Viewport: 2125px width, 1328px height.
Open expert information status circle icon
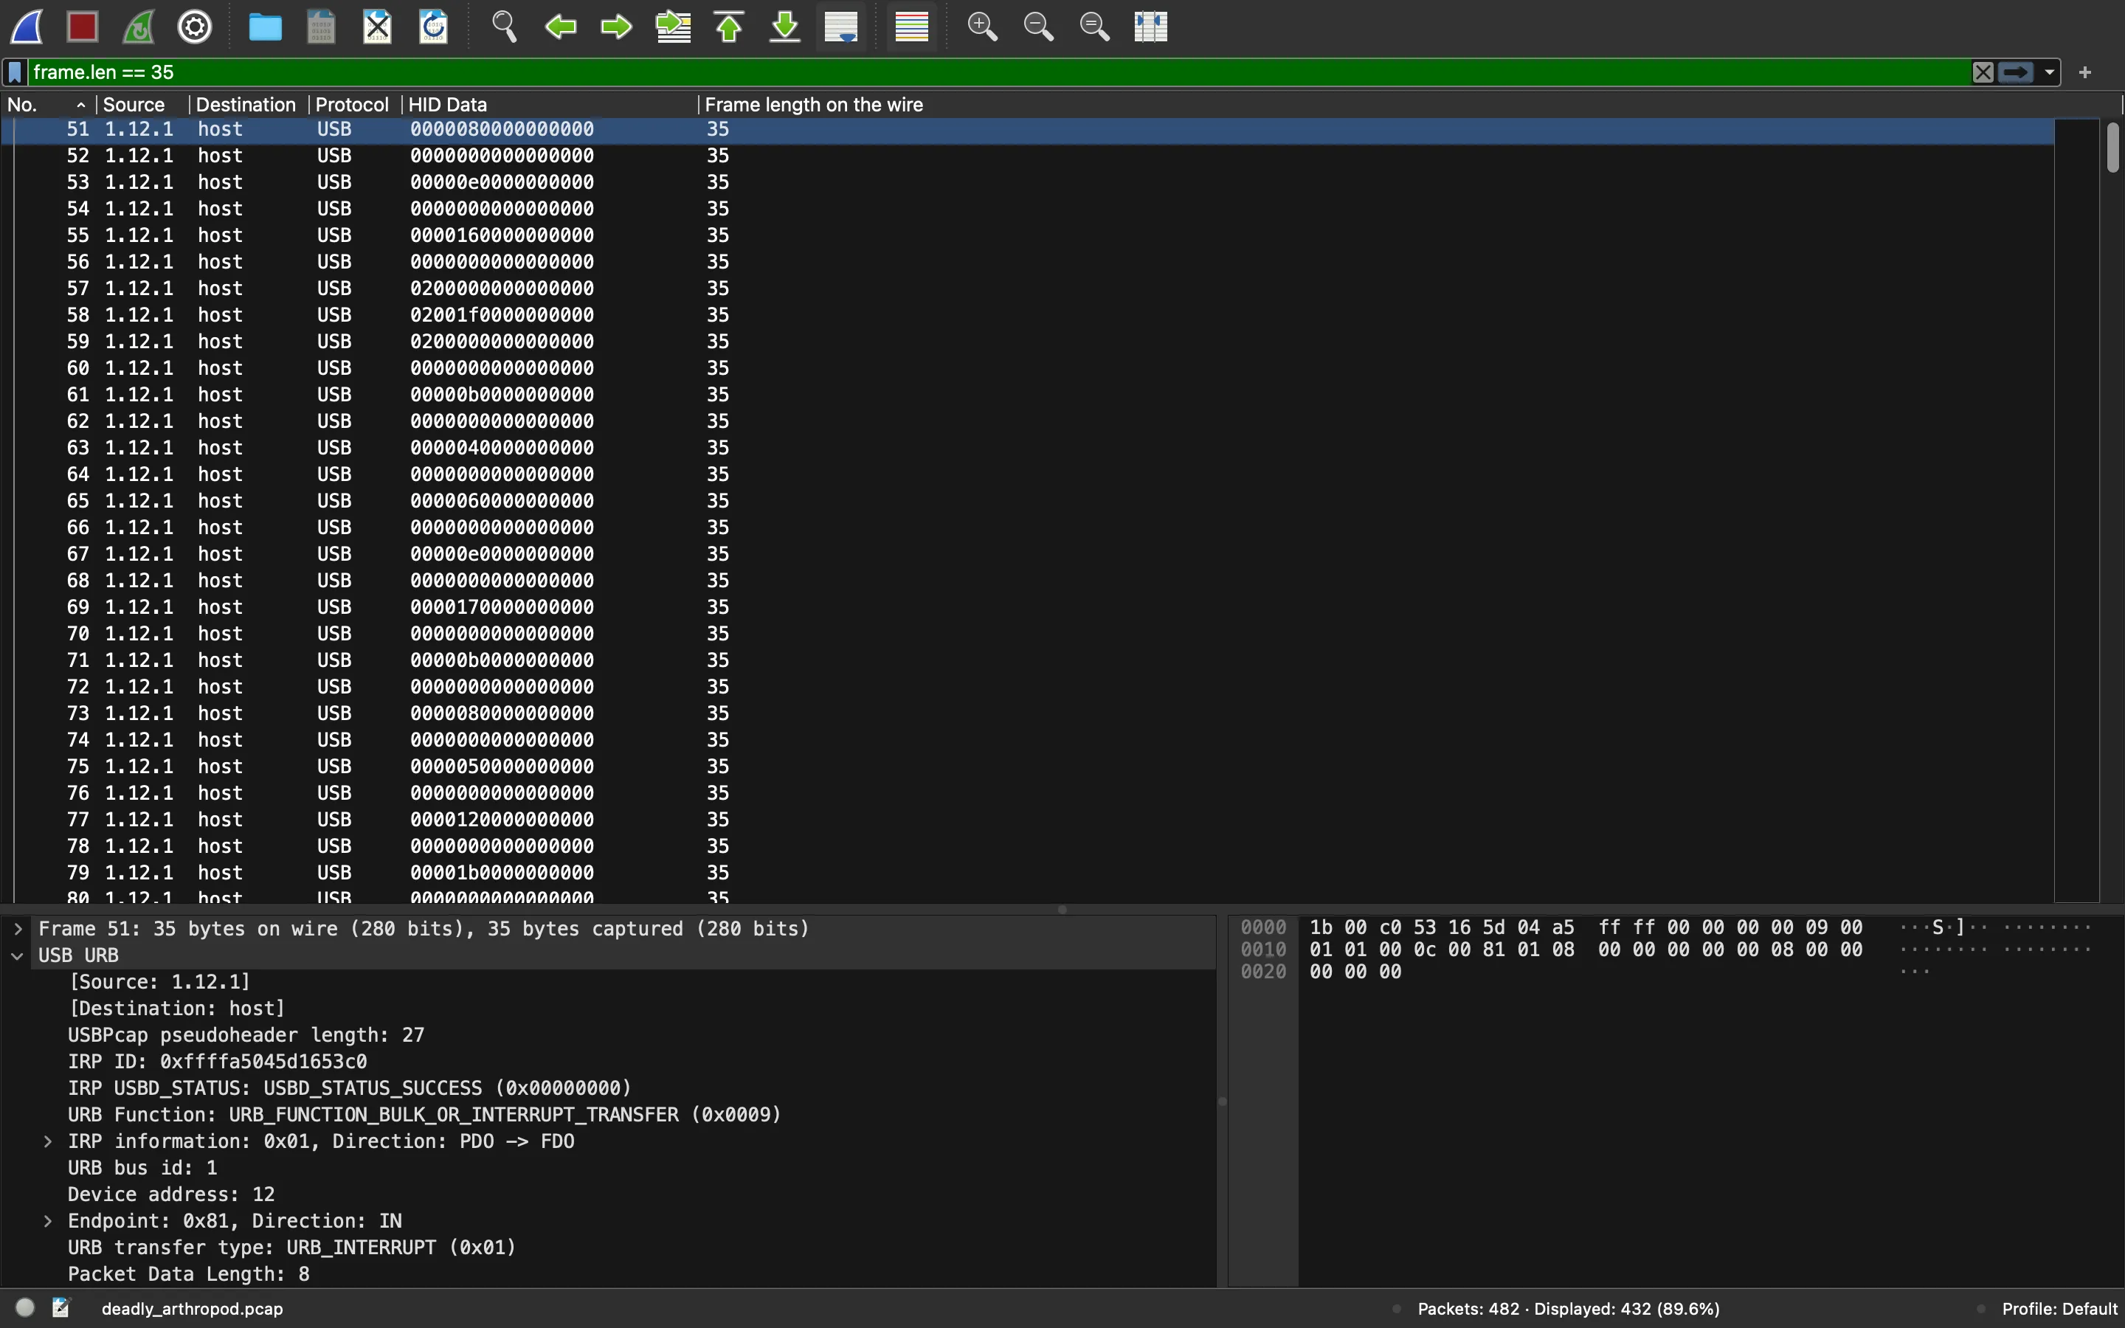(x=26, y=1308)
